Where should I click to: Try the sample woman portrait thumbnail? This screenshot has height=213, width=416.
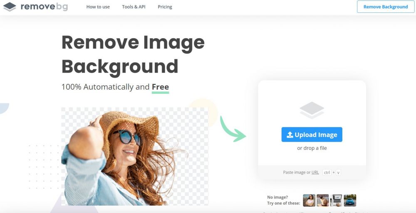(x=309, y=201)
